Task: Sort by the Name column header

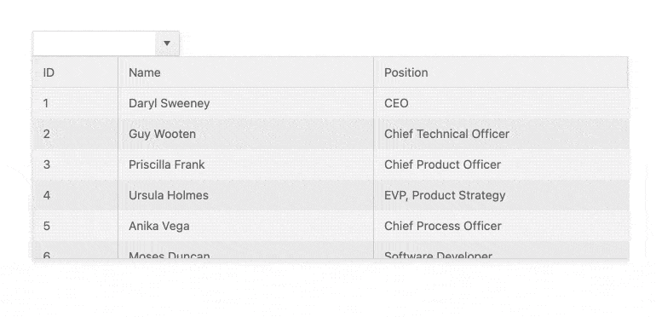Action: pyautogui.click(x=246, y=72)
